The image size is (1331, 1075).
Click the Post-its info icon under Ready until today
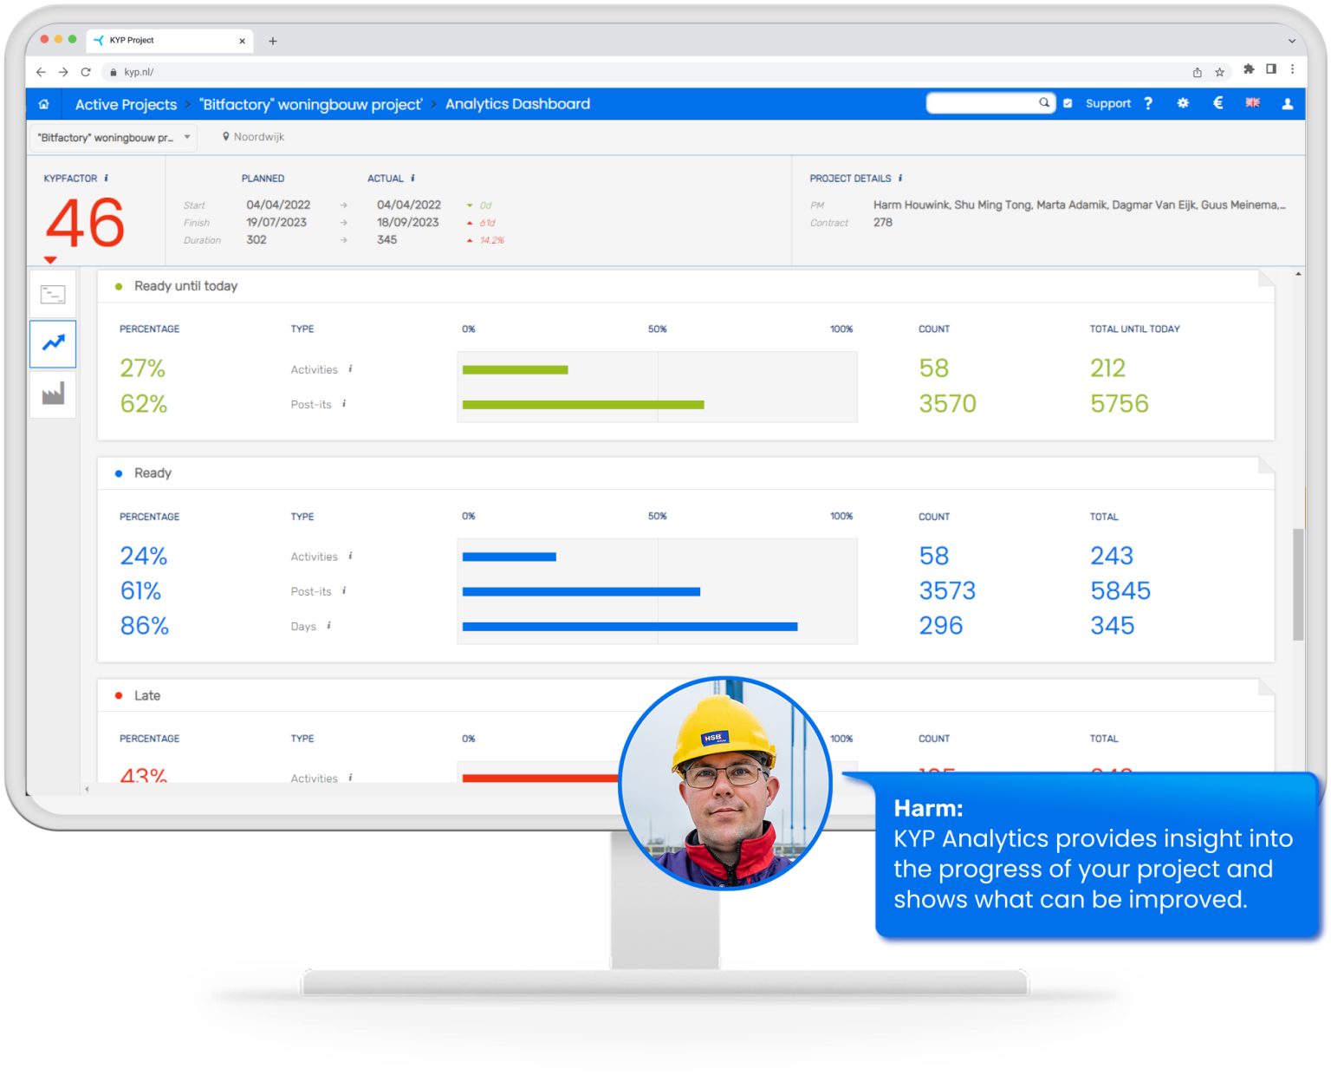click(x=344, y=404)
